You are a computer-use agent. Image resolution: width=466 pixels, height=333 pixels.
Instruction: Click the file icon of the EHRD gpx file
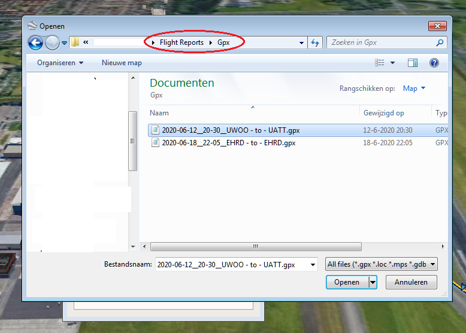tap(155, 143)
